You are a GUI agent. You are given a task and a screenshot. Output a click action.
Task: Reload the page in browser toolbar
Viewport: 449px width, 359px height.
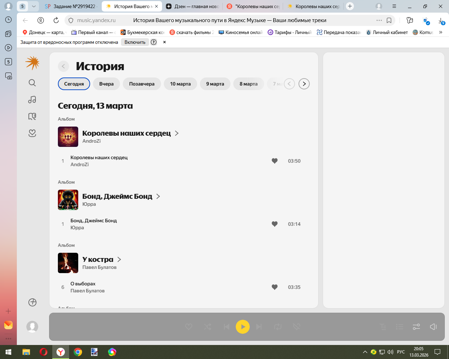point(56,20)
